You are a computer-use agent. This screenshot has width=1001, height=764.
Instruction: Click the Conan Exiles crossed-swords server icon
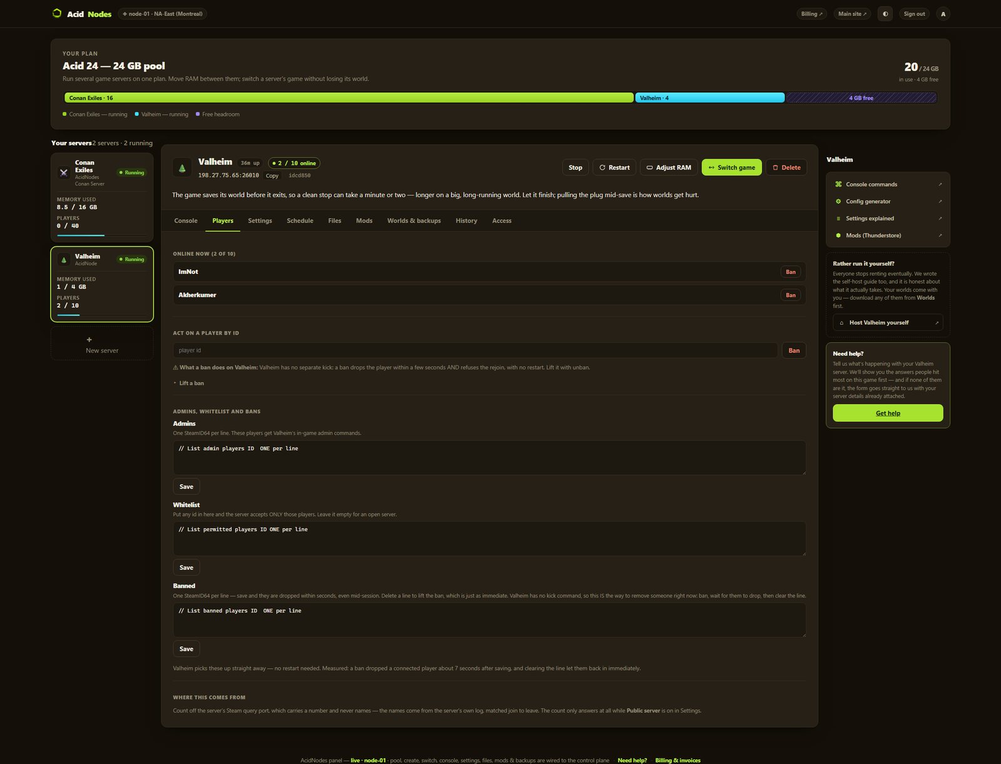point(63,173)
